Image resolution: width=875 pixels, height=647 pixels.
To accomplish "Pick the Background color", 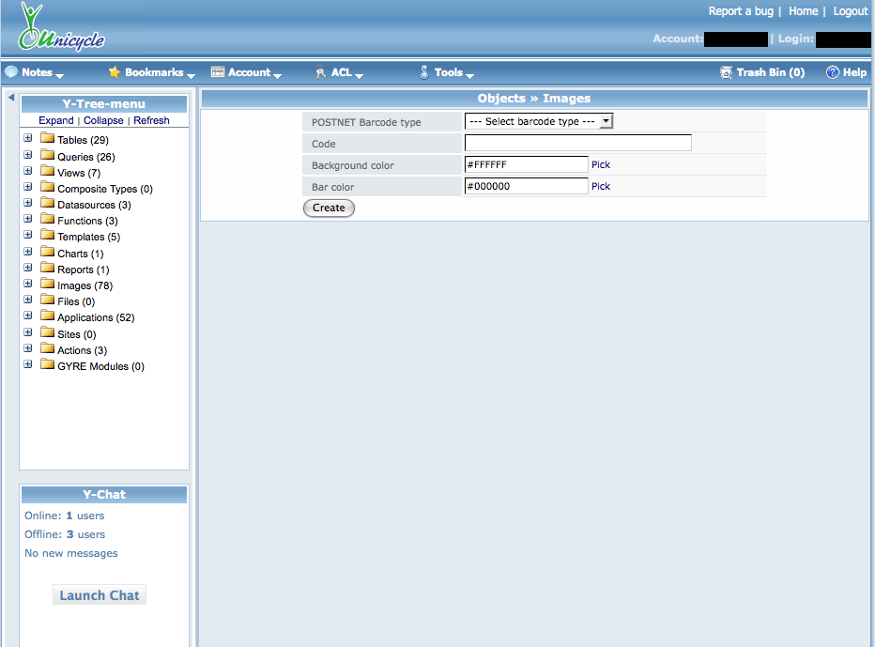I will (601, 165).
